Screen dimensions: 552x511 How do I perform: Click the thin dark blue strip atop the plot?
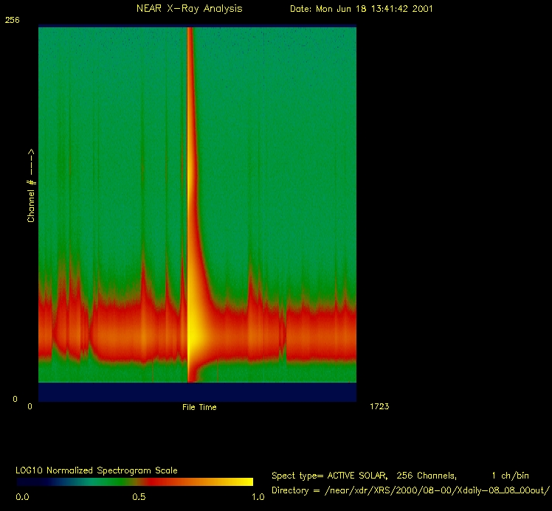[197, 27]
